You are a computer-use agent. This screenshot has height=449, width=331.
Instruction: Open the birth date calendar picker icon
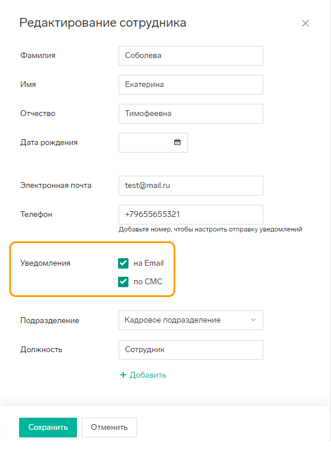pos(177,142)
